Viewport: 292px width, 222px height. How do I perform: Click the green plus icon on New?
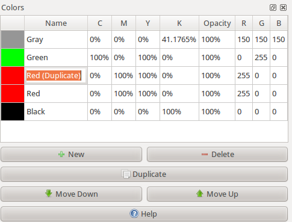point(61,154)
